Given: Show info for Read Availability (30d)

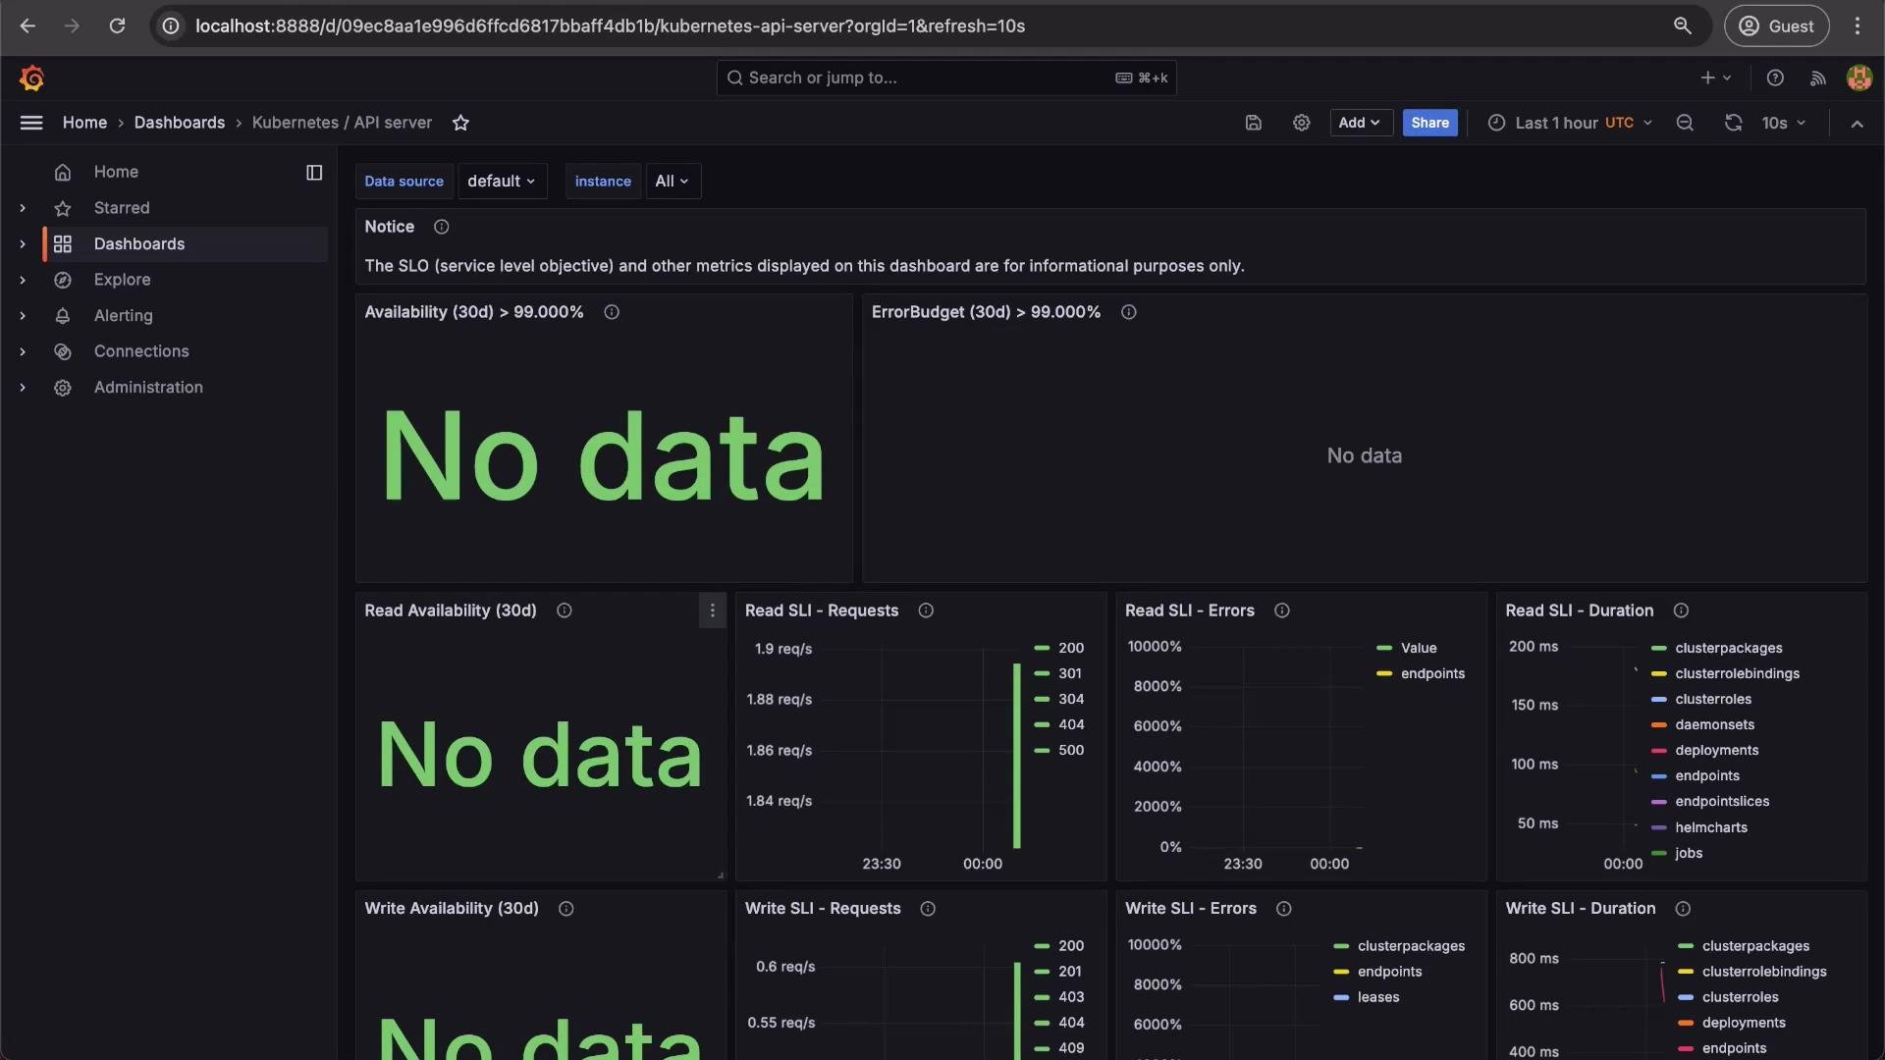Looking at the screenshot, I should 565,610.
